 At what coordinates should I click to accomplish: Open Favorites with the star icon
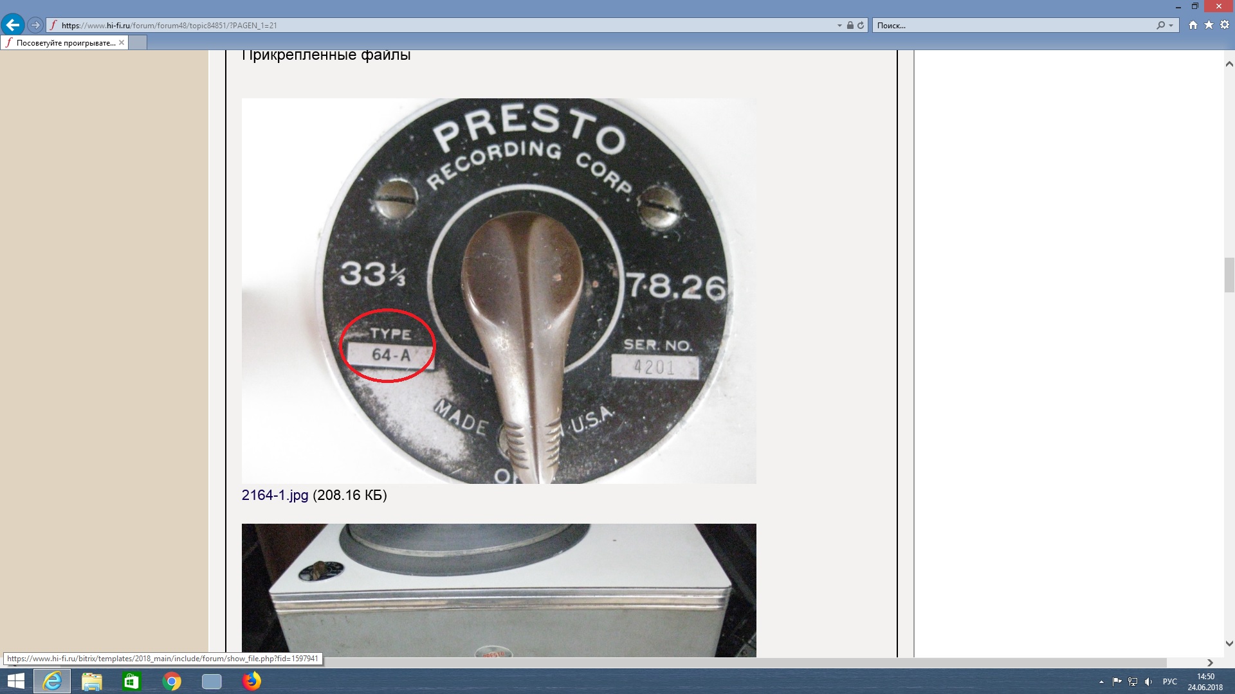pyautogui.click(x=1209, y=25)
